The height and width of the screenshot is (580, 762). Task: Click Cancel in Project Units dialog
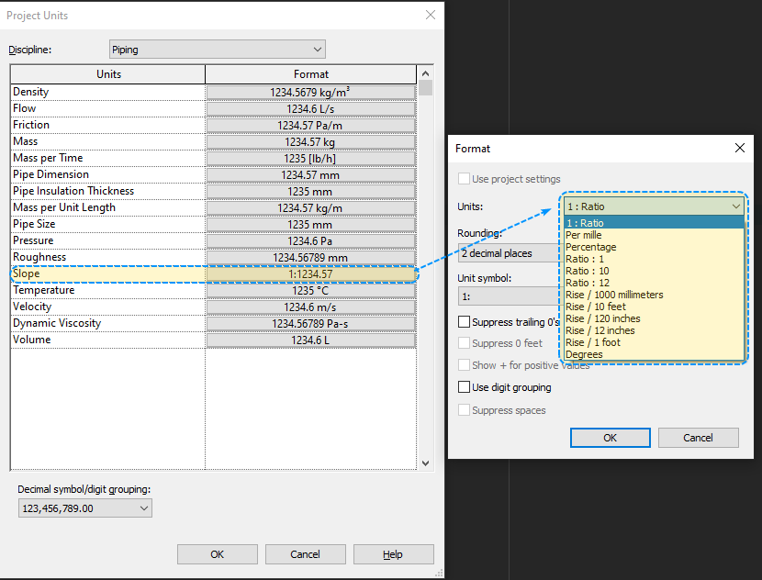[305, 554]
